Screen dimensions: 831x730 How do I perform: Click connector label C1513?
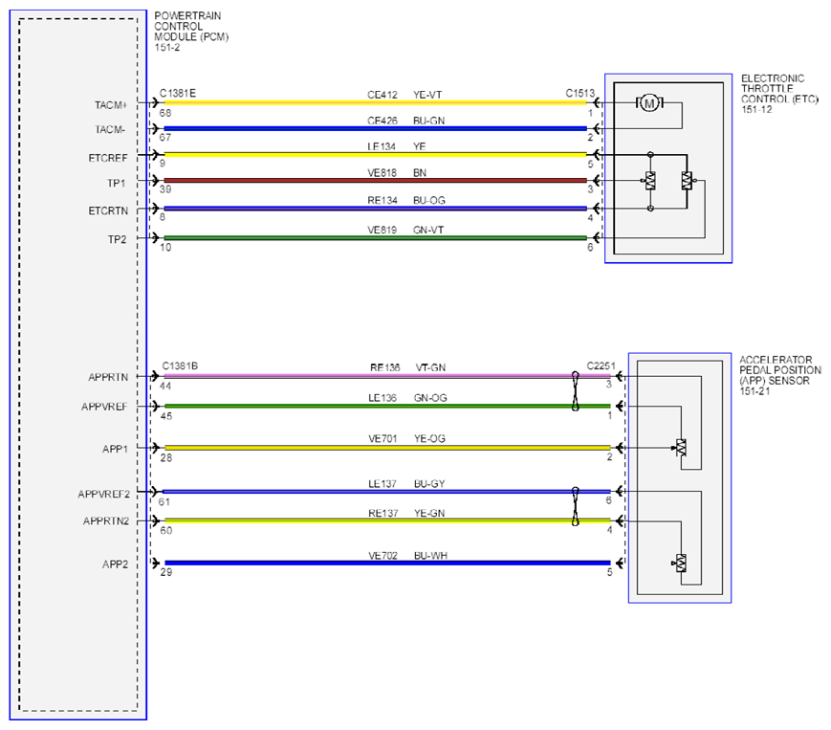coord(580,94)
